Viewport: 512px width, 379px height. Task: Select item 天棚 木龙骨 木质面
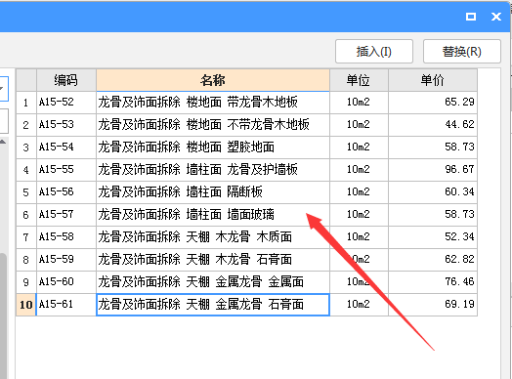pyautogui.click(x=213, y=237)
